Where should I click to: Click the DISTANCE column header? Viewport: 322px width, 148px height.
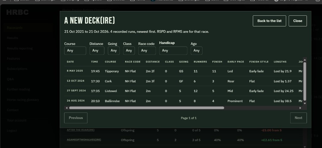153,62
